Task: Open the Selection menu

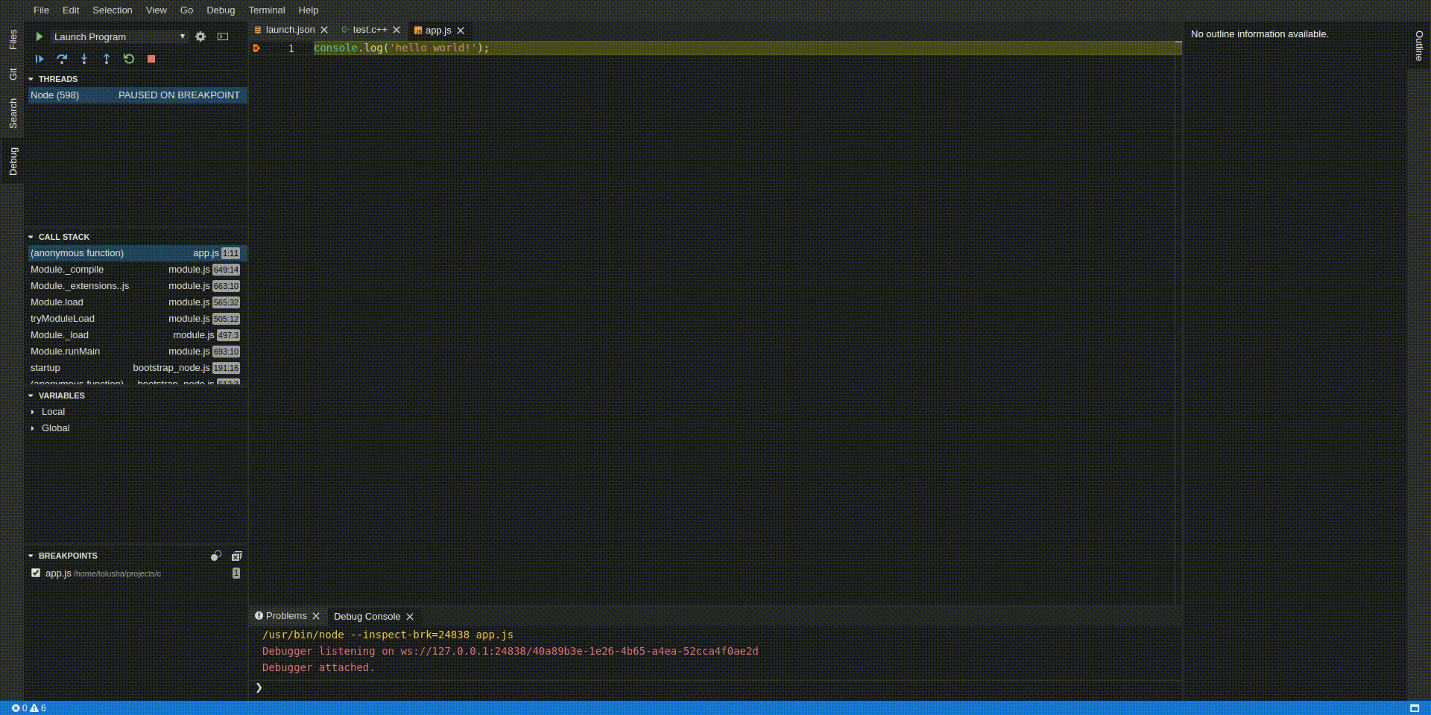Action: point(113,10)
